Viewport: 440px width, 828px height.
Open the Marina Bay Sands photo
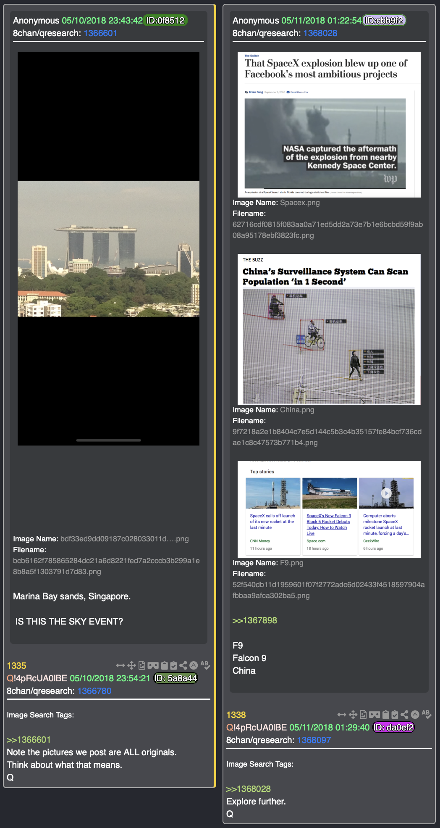click(108, 249)
